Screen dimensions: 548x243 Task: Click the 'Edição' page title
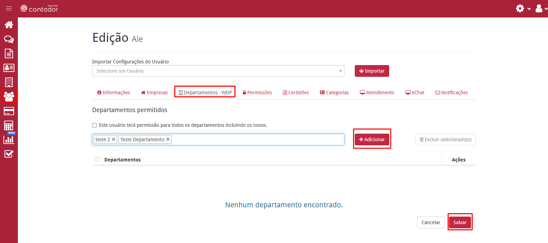tap(110, 37)
